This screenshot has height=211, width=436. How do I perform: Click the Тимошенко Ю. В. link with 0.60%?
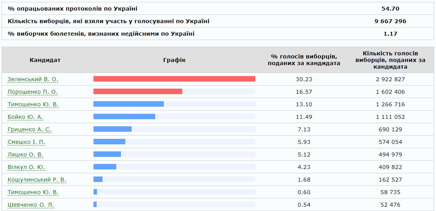point(33,192)
